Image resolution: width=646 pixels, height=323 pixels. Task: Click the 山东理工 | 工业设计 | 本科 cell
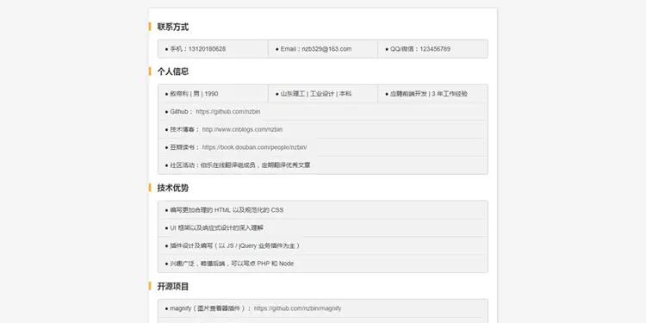(323, 94)
